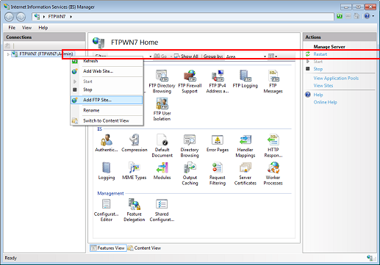Viewport: 380px width, 265px height.
Task: Open FTP Firewall Support icon
Action: [190, 81]
